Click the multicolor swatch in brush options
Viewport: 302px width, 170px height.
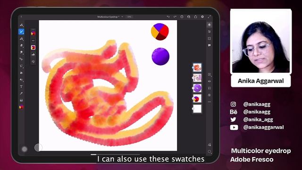[33, 34]
